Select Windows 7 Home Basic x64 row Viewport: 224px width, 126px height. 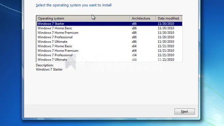coord(109,46)
